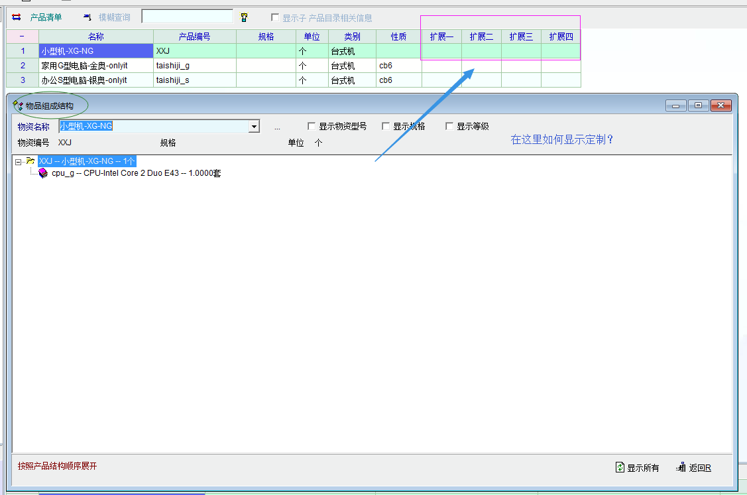Viewport: 747px width, 495px height.
Task: Click the 显示所有 refresh icon
Action: click(620, 468)
